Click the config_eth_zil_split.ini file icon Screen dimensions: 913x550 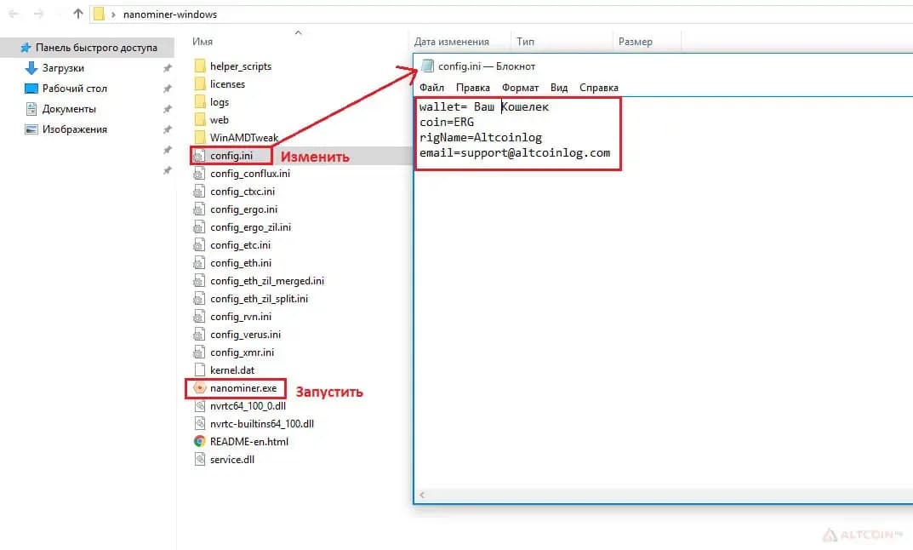pos(199,298)
